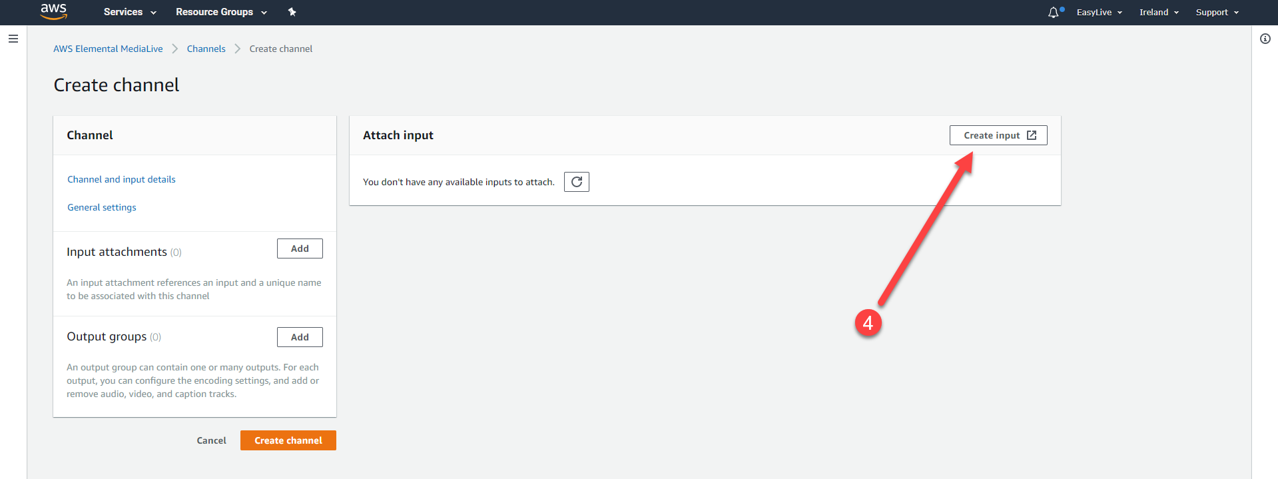Open the notifications bell
The image size is (1278, 479).
pyautogui.click(x=1054, y=13)
